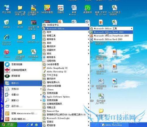This screenshot has height=127, width=147.
Task: Expand the 腾讯软件 submenu arrow
Action: pyautogui.click(x=88, y=46)
